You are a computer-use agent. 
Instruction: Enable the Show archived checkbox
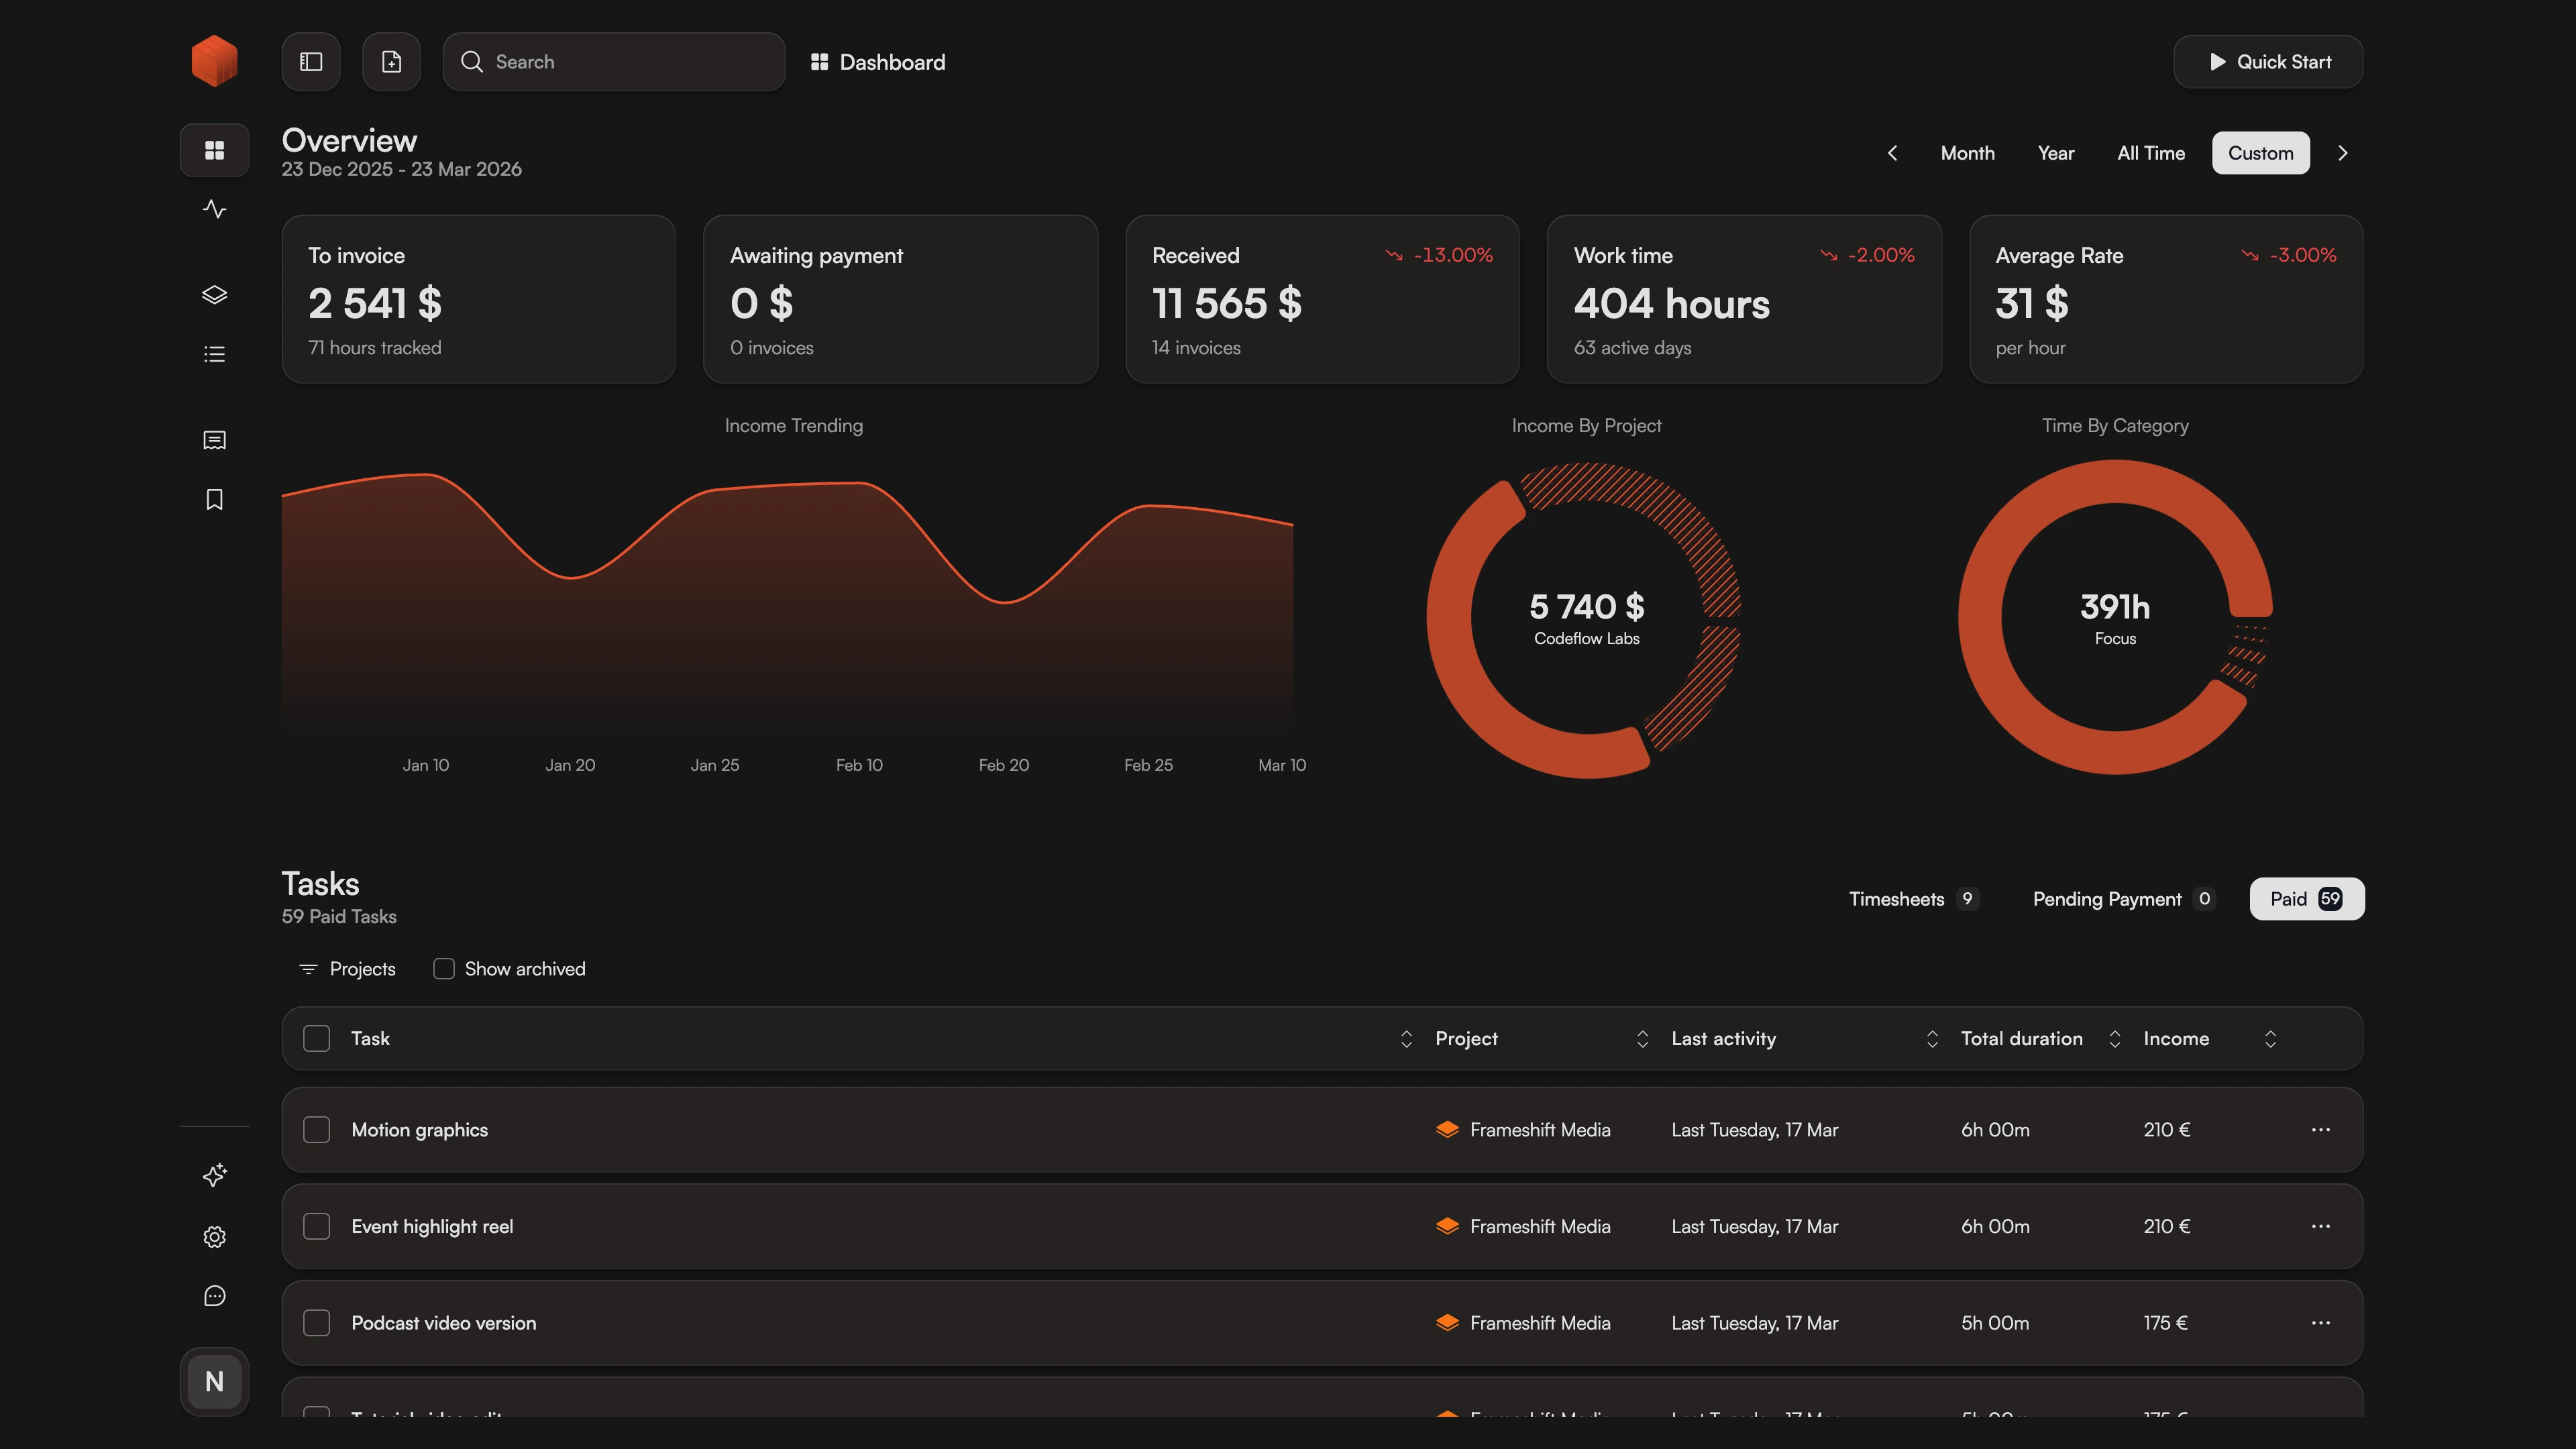[443, 968]
